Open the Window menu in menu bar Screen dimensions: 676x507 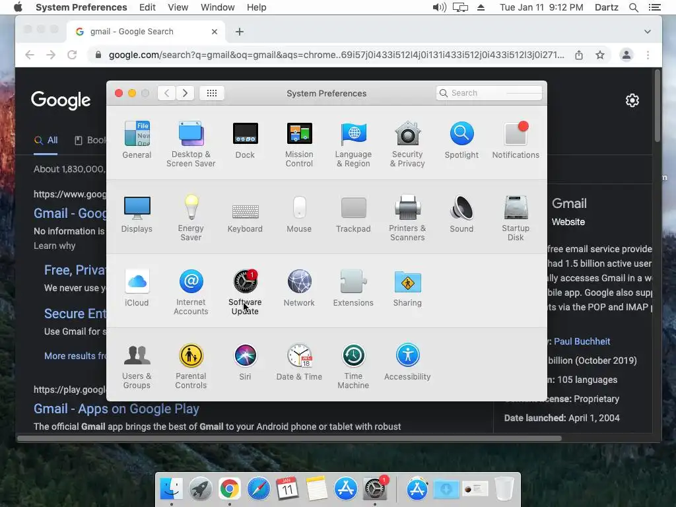(218, 7)
